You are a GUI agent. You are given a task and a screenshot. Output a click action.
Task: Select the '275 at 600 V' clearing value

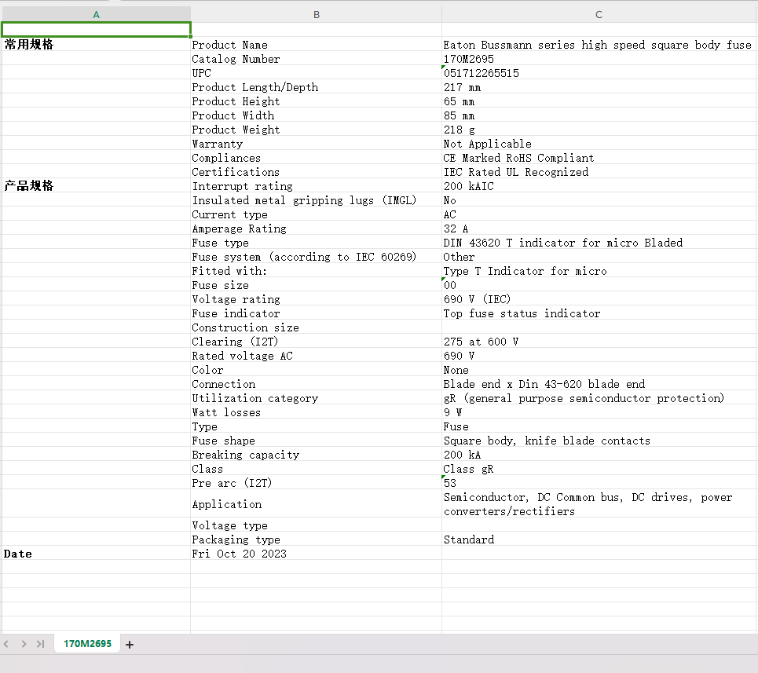point(599,341)
